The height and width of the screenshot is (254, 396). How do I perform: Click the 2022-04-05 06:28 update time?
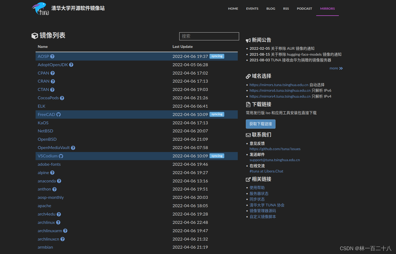click(x=190, y=65)
